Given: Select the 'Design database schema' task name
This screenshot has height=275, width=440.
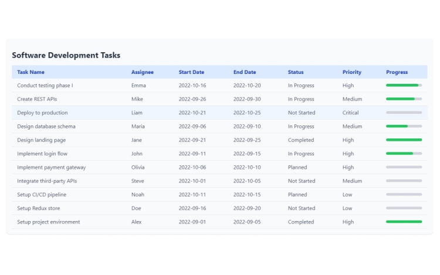Looking at the screenshot, I should tap(46, 127).
